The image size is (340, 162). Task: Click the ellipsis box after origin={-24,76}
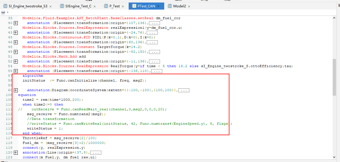coord(152,33)
